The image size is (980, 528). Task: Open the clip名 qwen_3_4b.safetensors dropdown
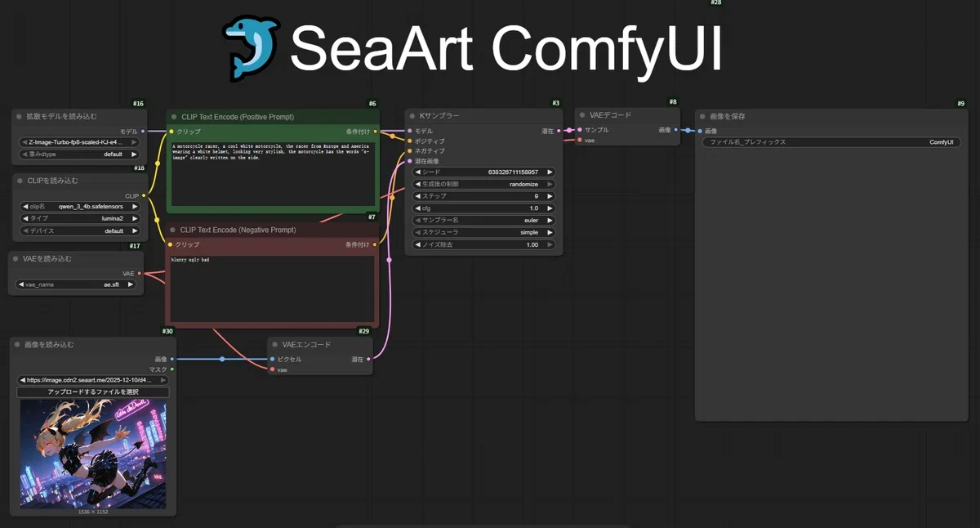click(79, 207)
